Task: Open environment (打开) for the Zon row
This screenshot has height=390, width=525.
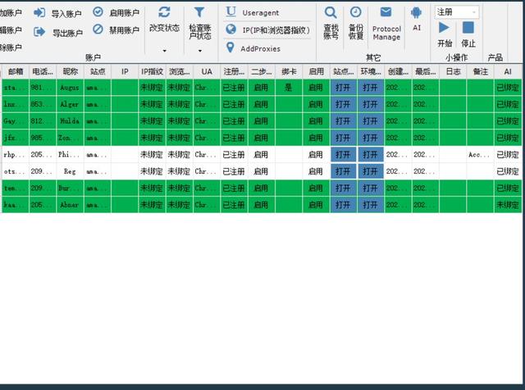Action: point(371,138)
